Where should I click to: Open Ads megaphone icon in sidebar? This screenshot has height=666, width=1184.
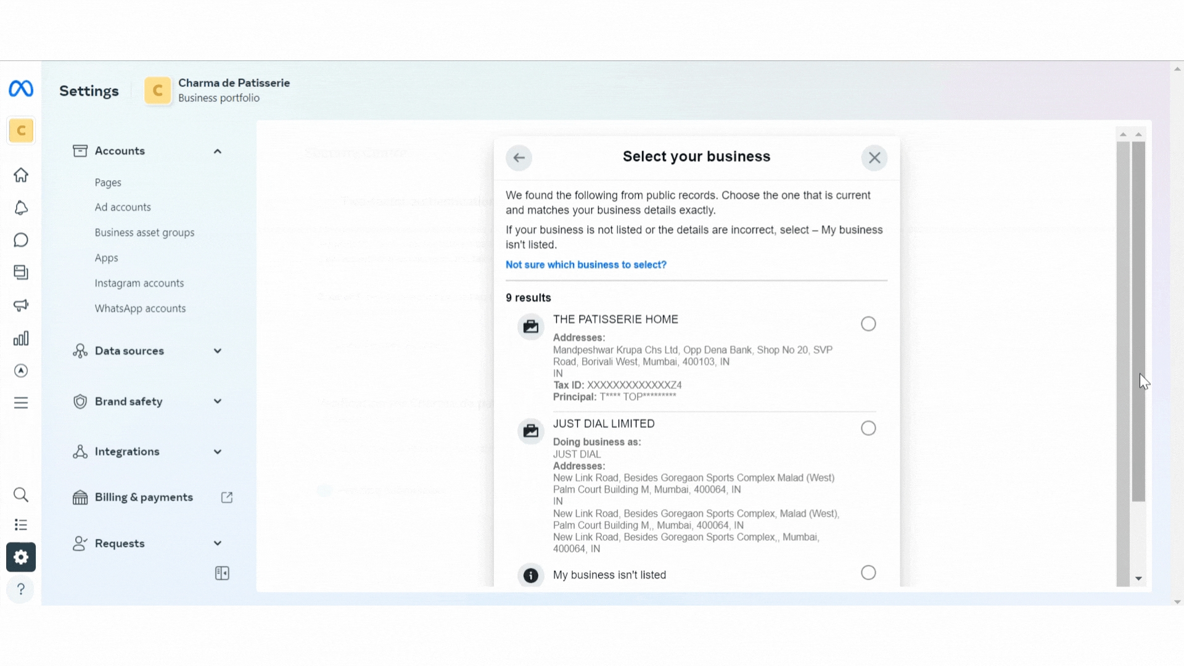[21, 305]
